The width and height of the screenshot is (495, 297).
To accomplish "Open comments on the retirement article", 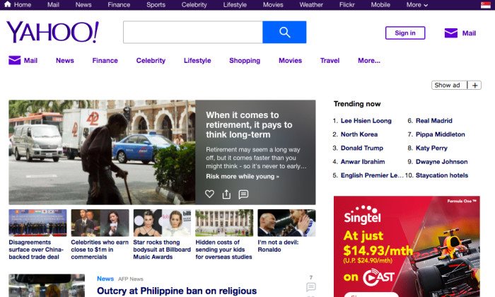I will point(243,194).
